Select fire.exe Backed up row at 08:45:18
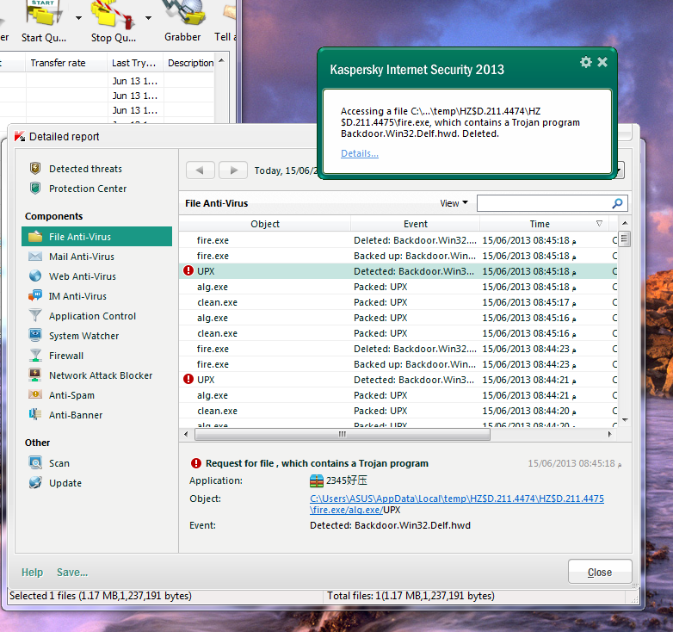Screen dimensions: 673x632 (x=398, y=256)
